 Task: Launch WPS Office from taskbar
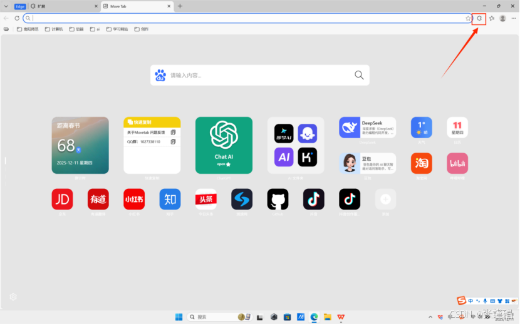pos(341,317)
